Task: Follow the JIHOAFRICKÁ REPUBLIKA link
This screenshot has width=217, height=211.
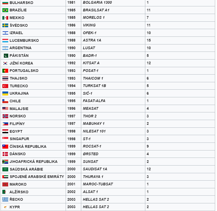Action: click(33, 162)
